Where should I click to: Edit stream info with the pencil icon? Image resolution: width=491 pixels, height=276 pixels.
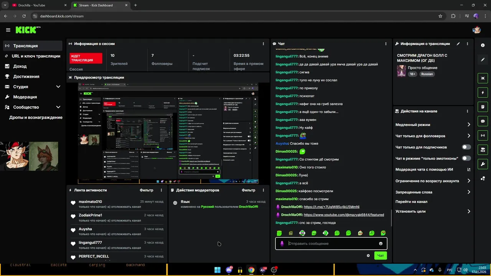[458, 44]
